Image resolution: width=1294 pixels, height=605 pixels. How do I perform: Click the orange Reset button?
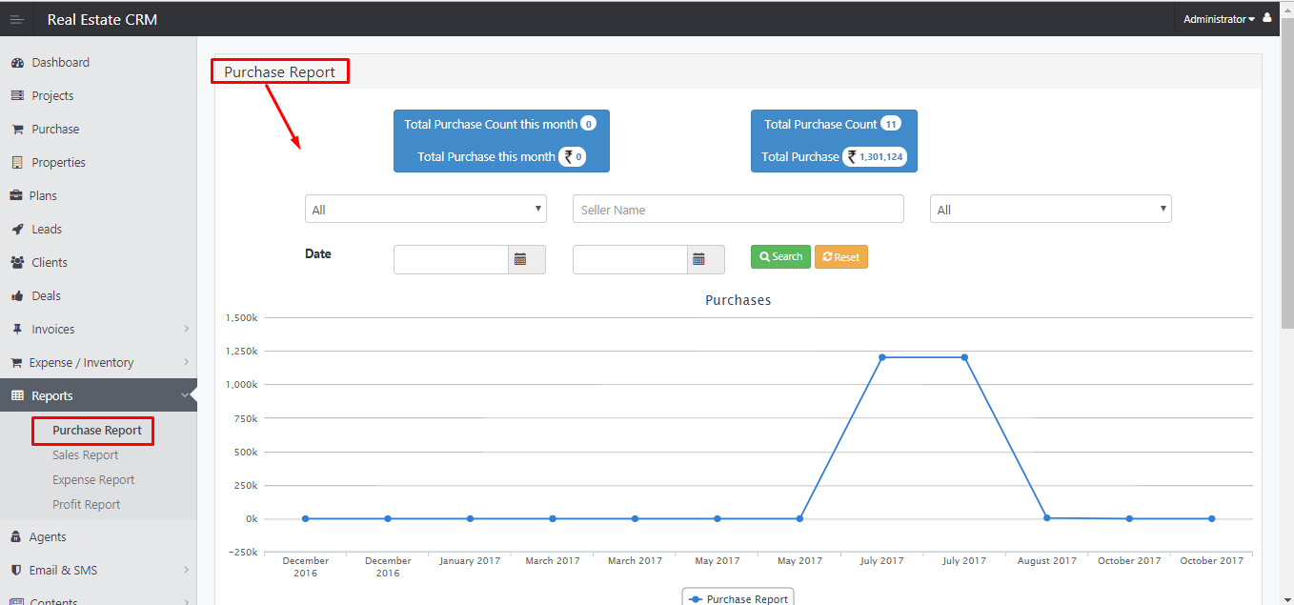click(x=841, y=256)
